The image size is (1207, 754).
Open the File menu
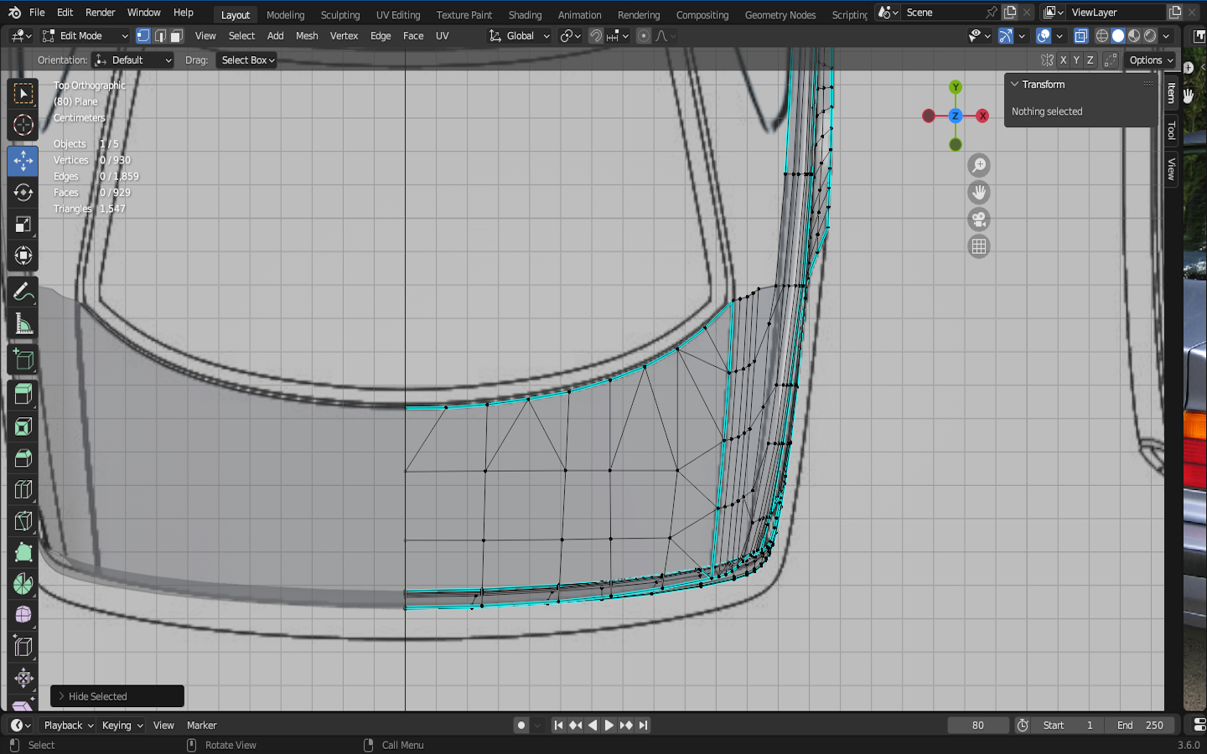click(37, 13)
